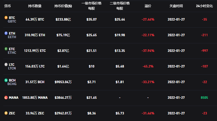Click the LTC holding value $1.64亿
217x121 pixels.
pyautogui.click(x=63, y=66)
